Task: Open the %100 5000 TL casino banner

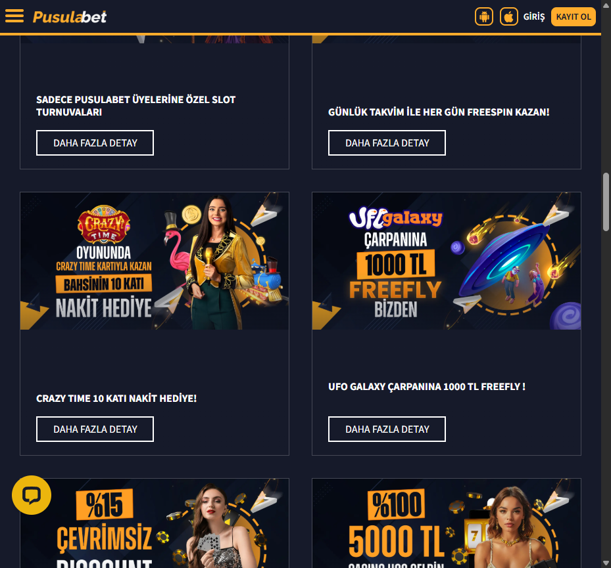Action: (x=447, y=523)
